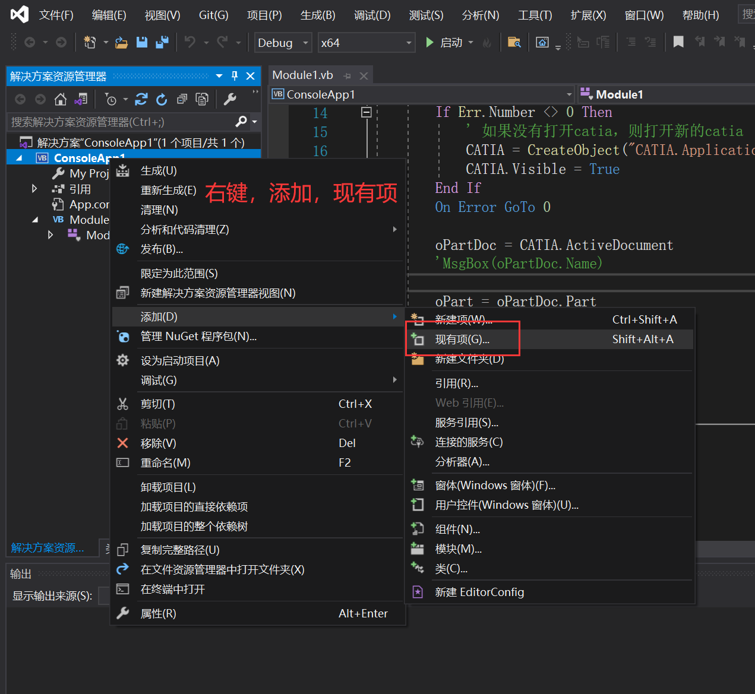Click the Redo arrow icon
Screen dimensions: 755x694
click(222, 42)
